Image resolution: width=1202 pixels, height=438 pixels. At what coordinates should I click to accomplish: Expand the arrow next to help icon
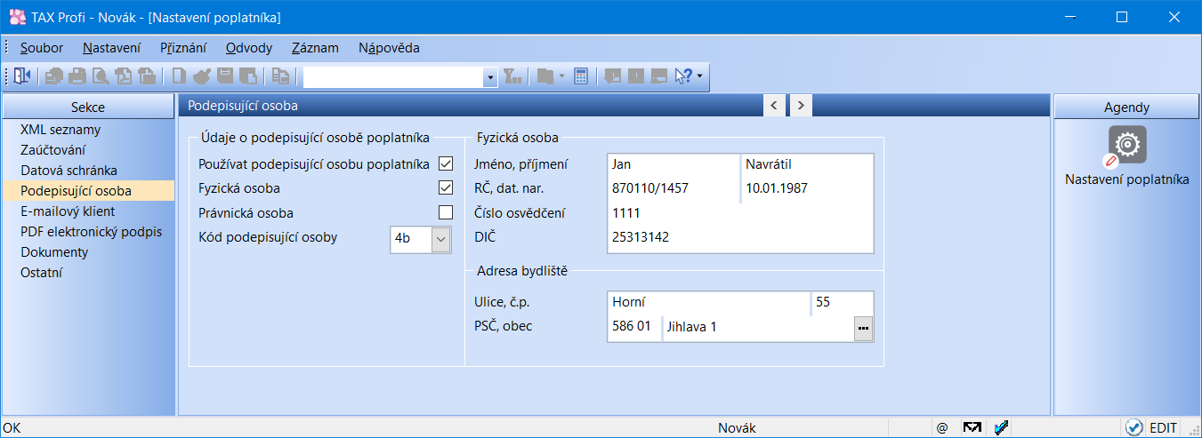coord(700,76)
